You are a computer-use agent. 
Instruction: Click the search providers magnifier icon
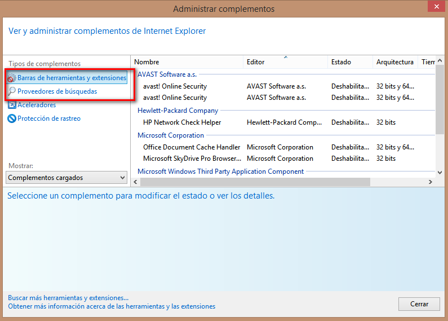(x=11, y=91)
